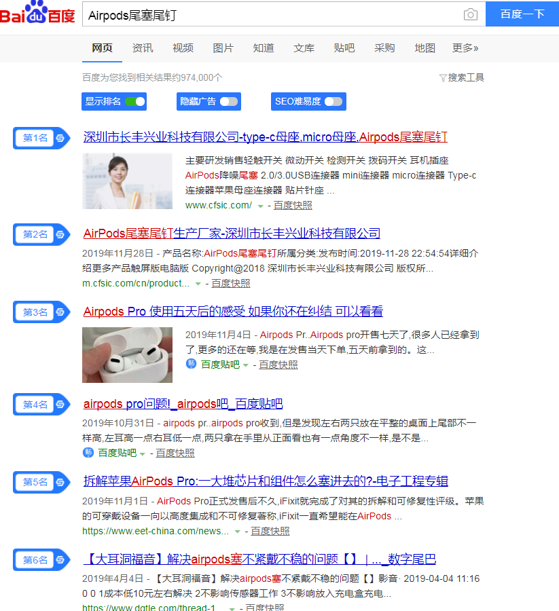Click the 第3名 ranking badge
Viewport: 559px width, 611px height.
click(x=41, y=312)
